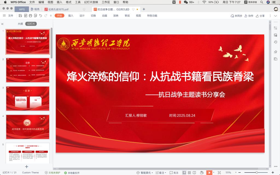Viewport: 280px width, 175px height.
Task: Click the fit-to-window icon in status bar
Action: 219,173
